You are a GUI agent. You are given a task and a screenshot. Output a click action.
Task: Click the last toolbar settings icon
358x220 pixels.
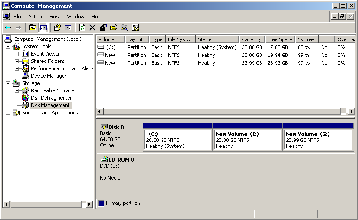tap(135, 28)
